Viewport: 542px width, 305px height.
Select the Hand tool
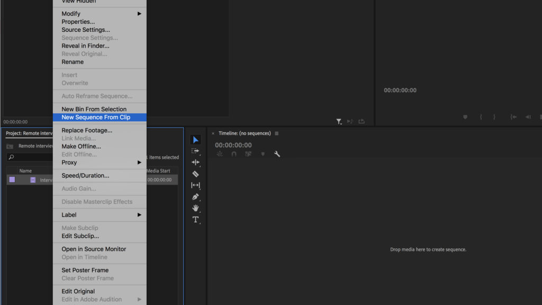(195, 208)
